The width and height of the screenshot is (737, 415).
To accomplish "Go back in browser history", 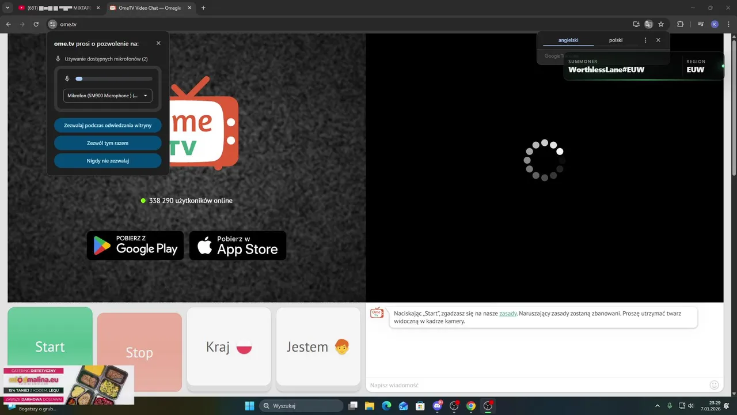I will click(8, 24).
